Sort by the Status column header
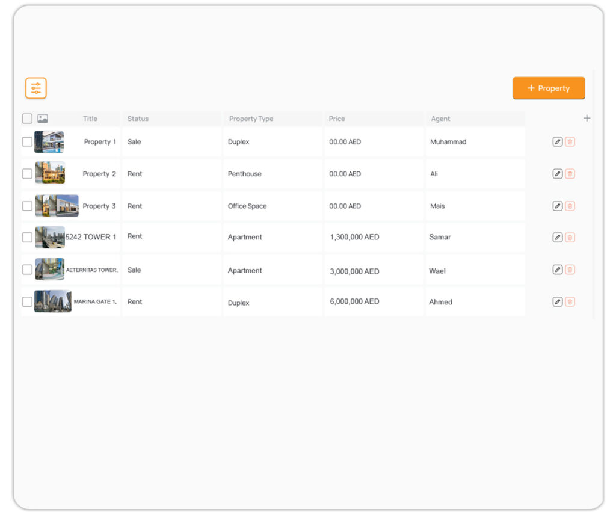The height and width of the screenshot is (512, 616). (138, 119)
